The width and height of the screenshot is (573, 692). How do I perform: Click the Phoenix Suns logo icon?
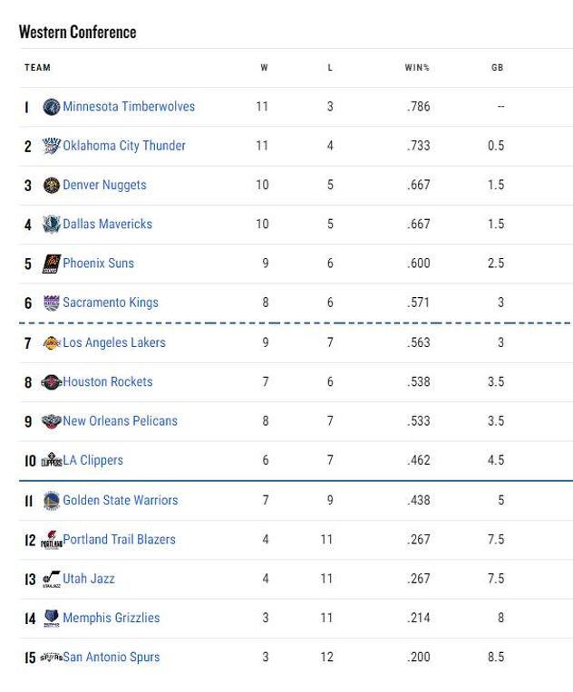[x=52, y=264]
